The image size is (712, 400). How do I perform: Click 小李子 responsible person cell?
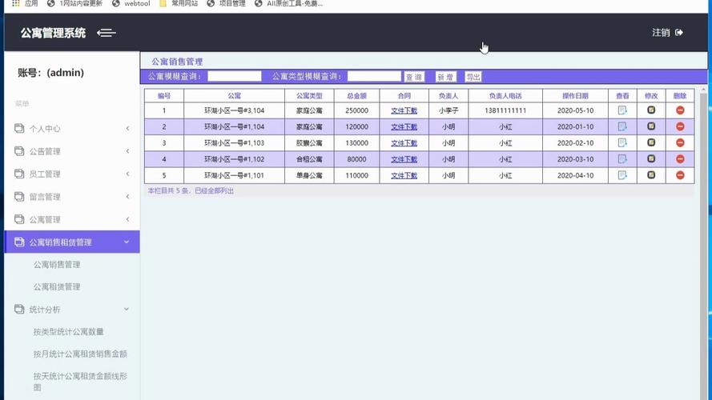[x=449, y=110]
